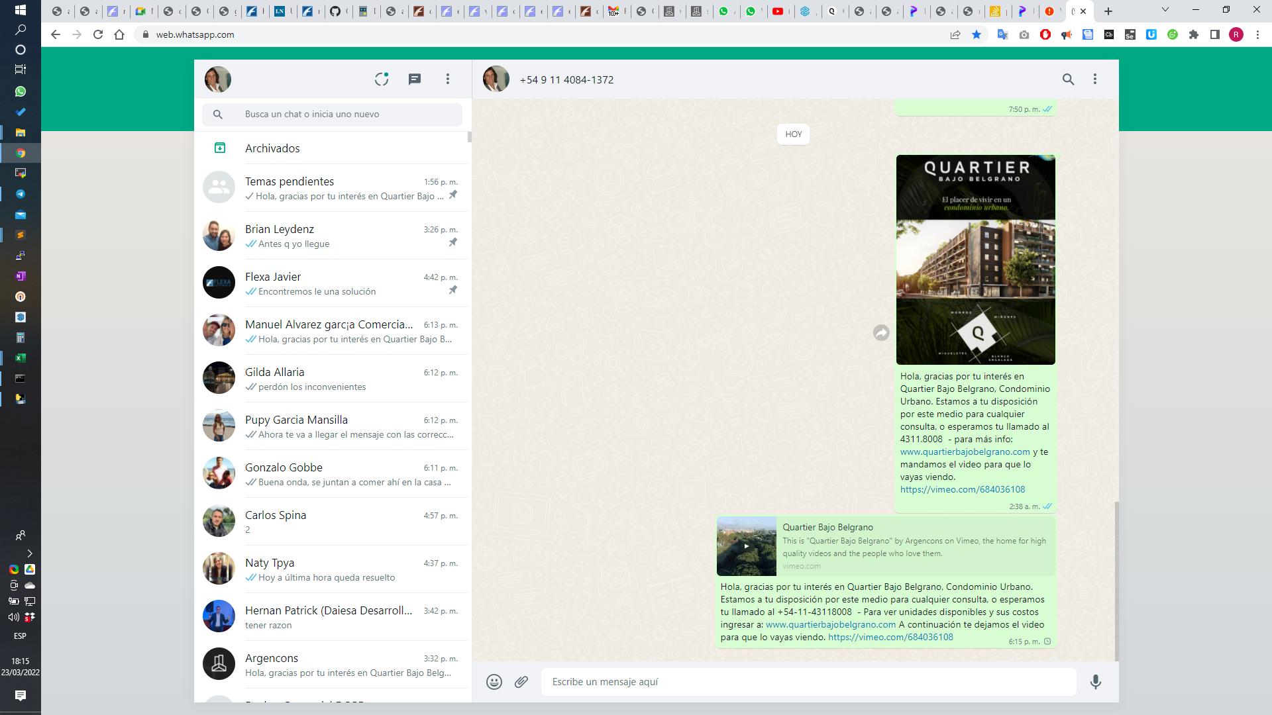Screen dimensions: 1272x715
Task: Reload the WhatsApp Web page
Action: [x=98, y=34]
